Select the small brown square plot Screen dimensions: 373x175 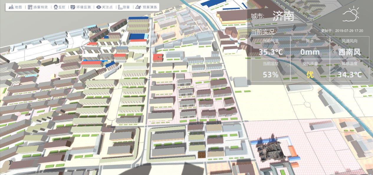coord(202,155)
